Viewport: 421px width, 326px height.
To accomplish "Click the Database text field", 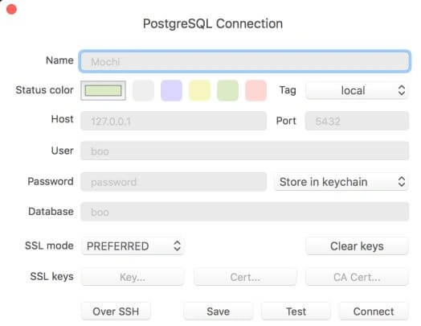I will pyautogui.click(x=244, y=212).
